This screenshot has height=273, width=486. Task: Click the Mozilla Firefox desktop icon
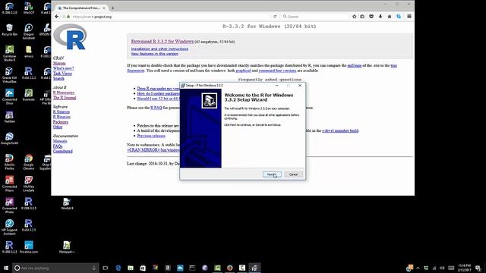coord(9,162)
